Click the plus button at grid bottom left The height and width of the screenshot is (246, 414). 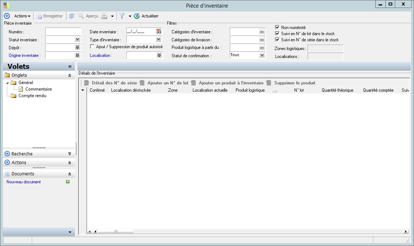tap(90, 232)
